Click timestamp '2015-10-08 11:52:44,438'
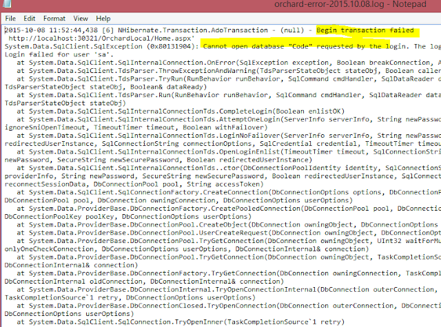Viewport: 441px width, 327px height. [x=51, y=30]
